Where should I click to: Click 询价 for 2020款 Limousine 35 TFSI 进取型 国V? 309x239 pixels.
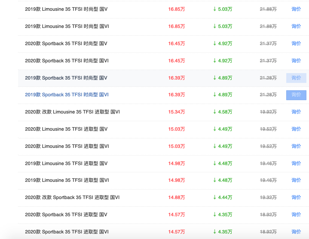click(x=296, y=129)
